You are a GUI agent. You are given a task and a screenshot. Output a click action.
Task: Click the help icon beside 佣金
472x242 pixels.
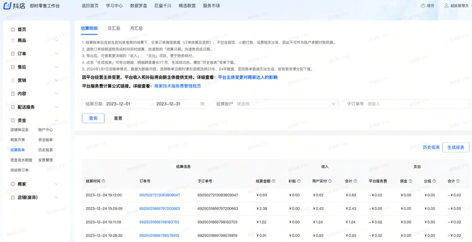click(411, 181)
